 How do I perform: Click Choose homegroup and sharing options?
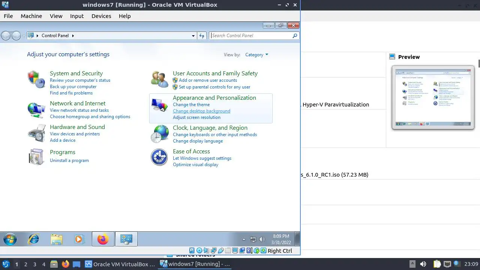click(90, 117)
